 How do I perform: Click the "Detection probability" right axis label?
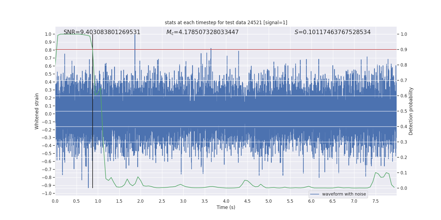coord(411,111)
